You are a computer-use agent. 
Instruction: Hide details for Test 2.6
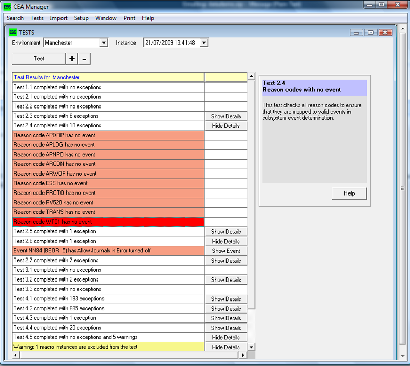225,242
